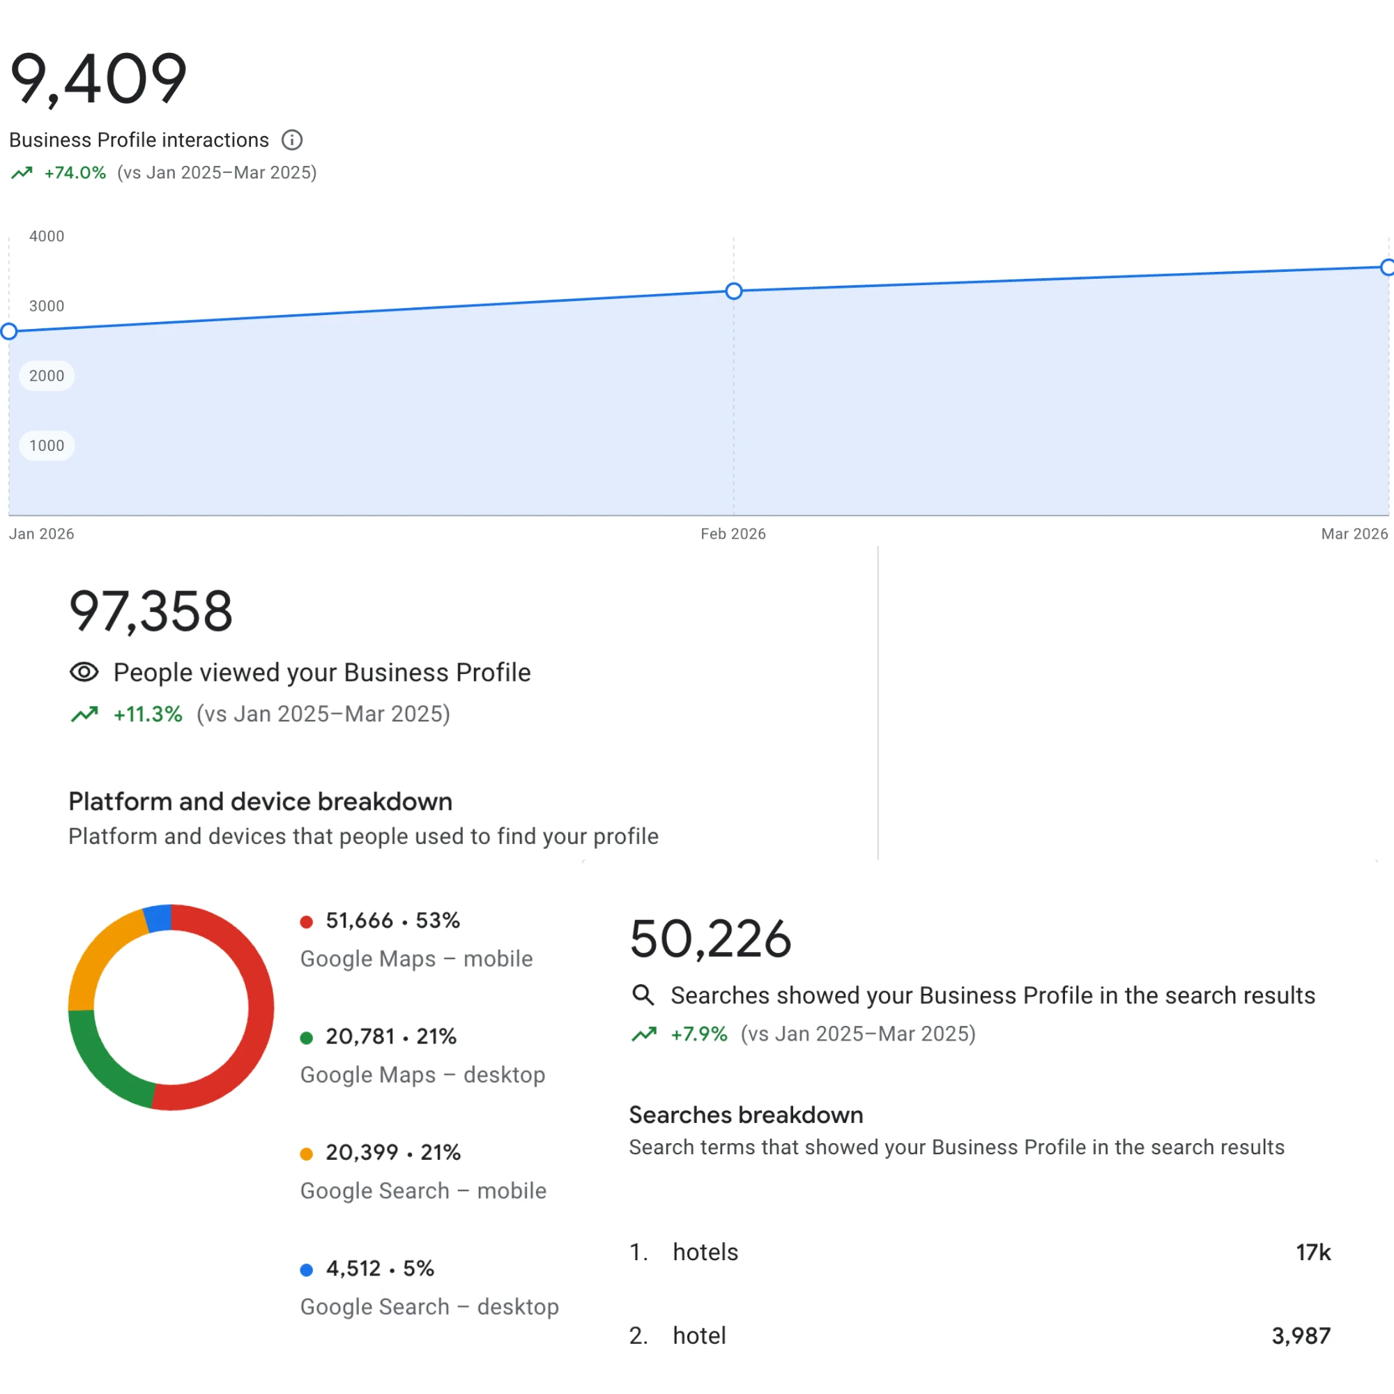1394x1394 pixels.
Task: Click the 'Google Search – desktop' legend label
Action: [x=429, y=1307]
